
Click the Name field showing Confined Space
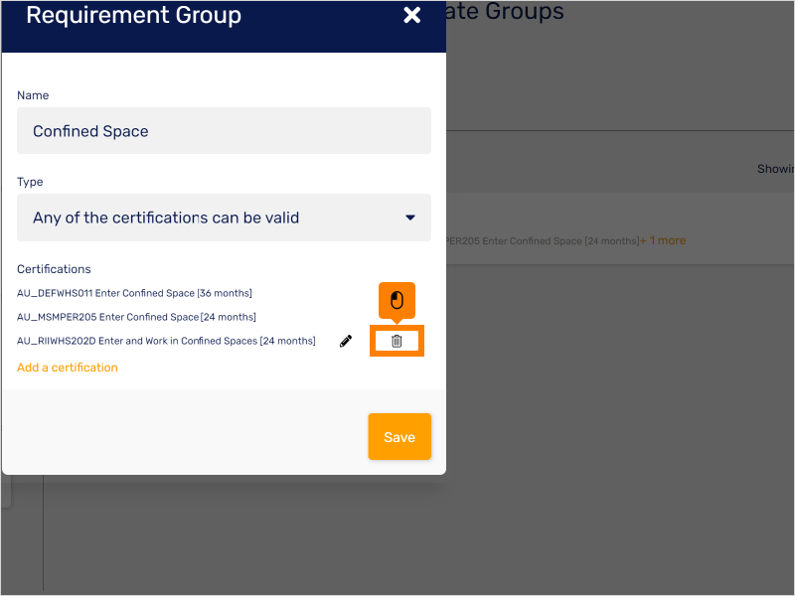pos(224,130)
